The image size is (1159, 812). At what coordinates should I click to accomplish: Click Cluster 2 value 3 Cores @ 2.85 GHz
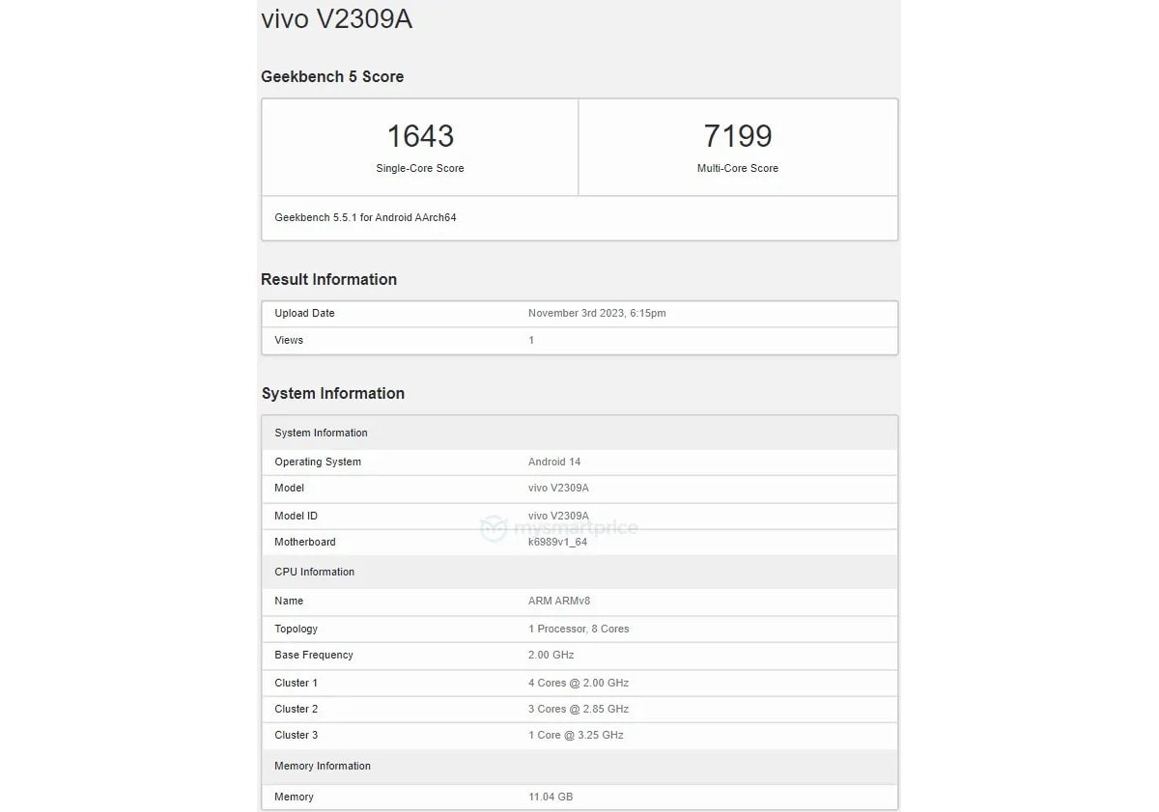[579, 710]
